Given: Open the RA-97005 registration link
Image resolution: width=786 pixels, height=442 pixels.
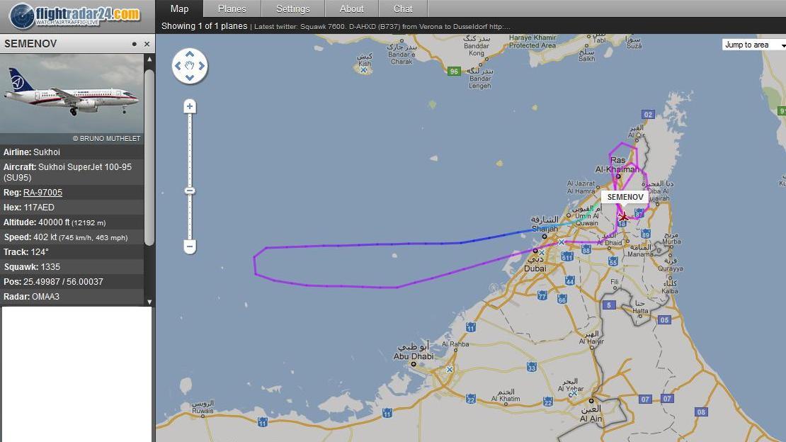Looking at the screenshot, I should point(42,193).
